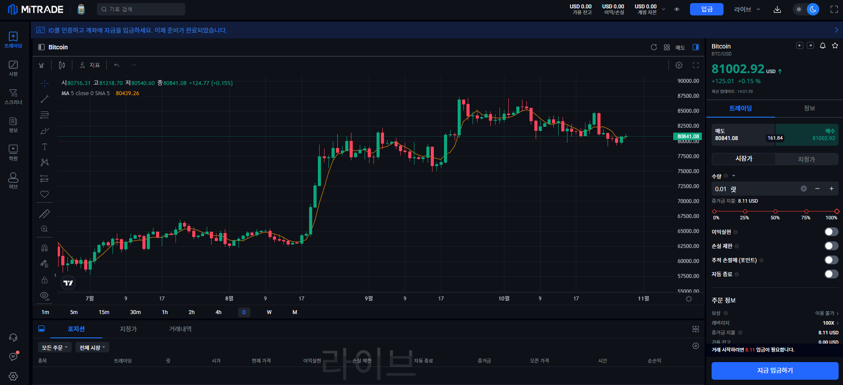Open customer support headset icon
Viewport: 843px width, 385px height.
click(x=13, y=337)
